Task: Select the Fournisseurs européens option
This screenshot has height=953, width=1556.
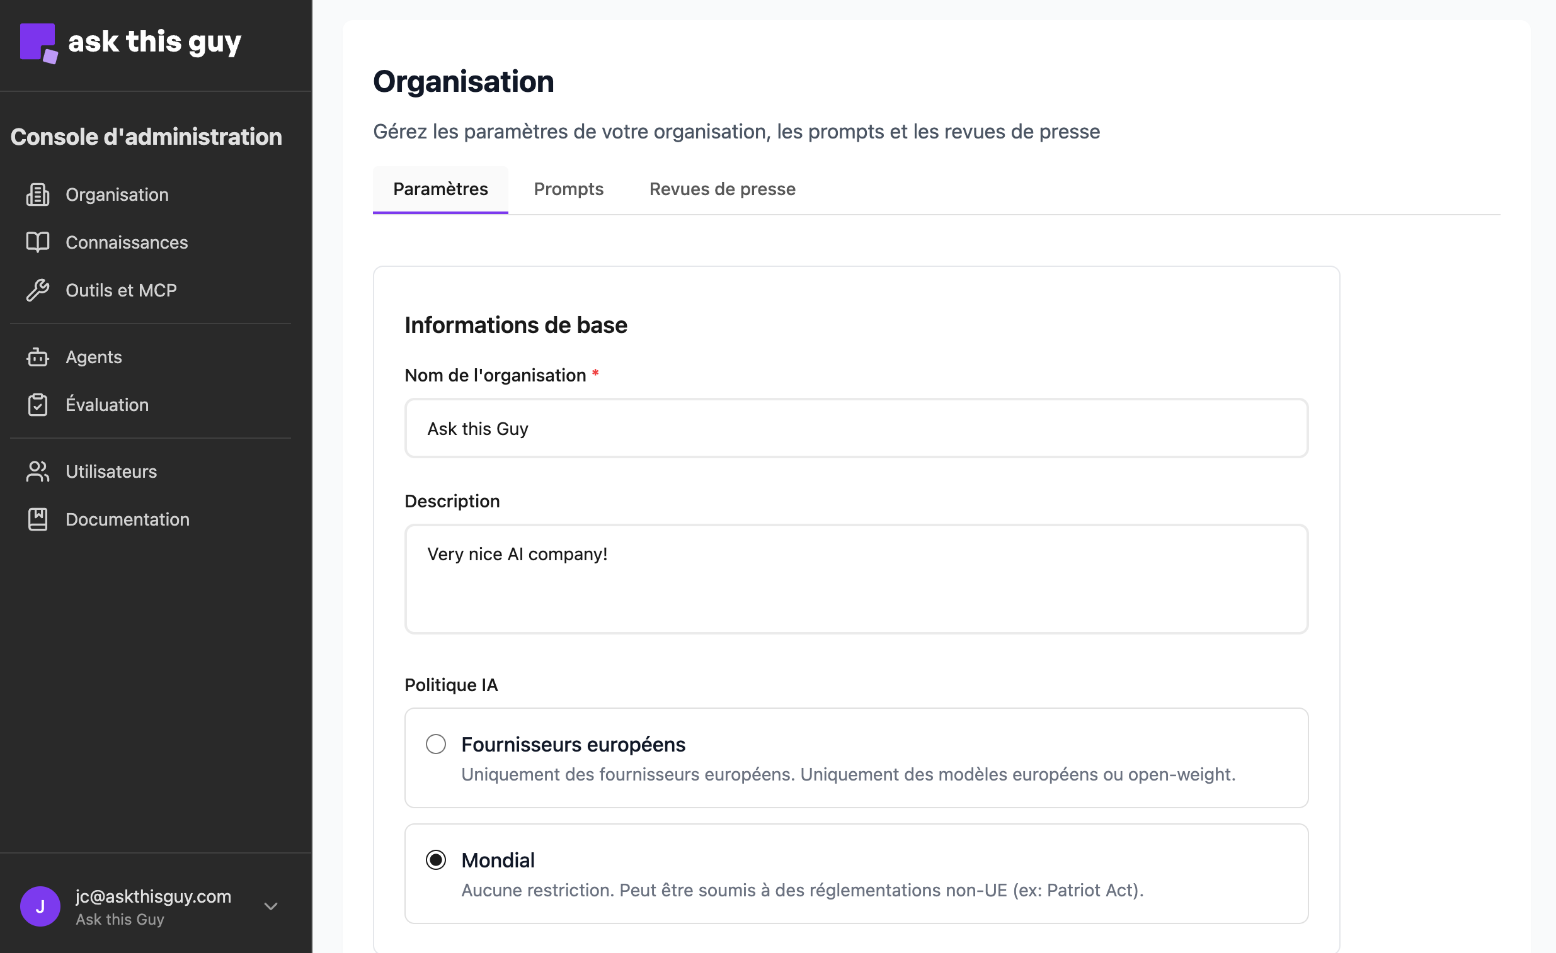Action: (436, 744)
